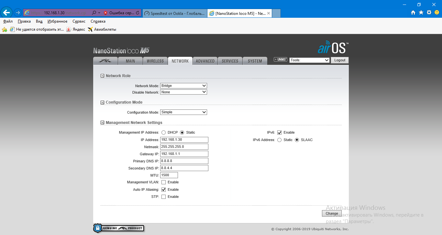Open Favorites star icon
This screenshot has height=235, width=442.
click(x=421, y=13)
